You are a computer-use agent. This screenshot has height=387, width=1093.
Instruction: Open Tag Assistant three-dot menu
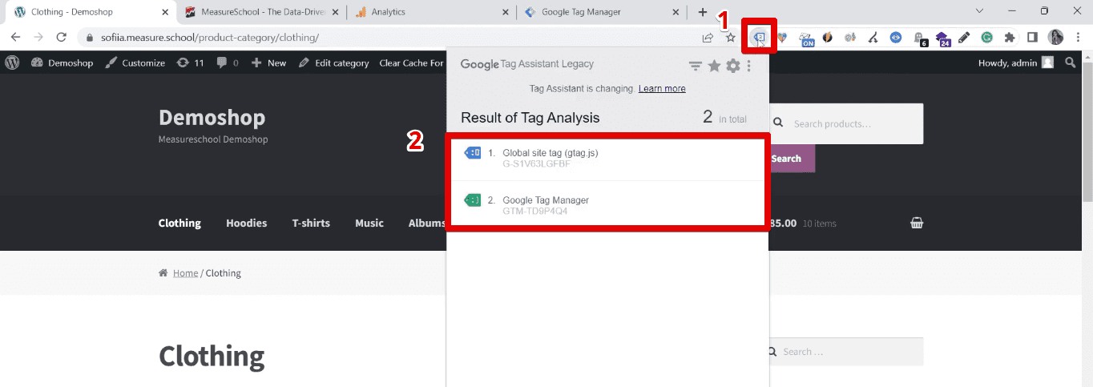point(749,66)
